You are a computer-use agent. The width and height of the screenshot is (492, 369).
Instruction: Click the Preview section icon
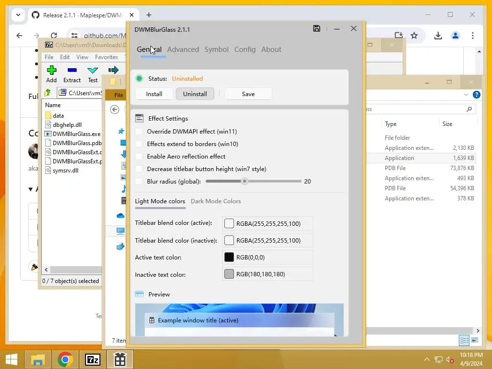[139, 295]
